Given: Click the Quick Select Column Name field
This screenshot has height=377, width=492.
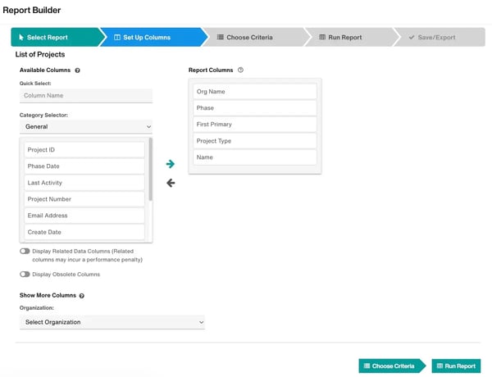Looking at the screenshot, I should tap(86, 96).
